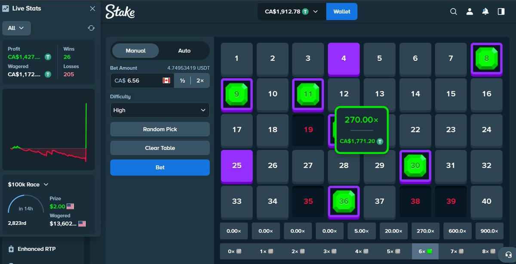516x264 pixels.
Task: Click the 5.00× payout multiplier box
Action: [362, 231]
